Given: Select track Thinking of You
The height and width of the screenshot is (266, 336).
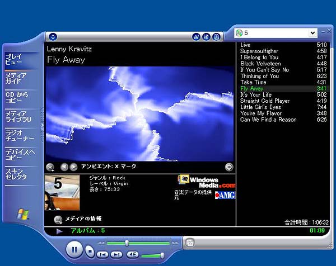Looking at the screenshot, I should (x=283, y=76).
